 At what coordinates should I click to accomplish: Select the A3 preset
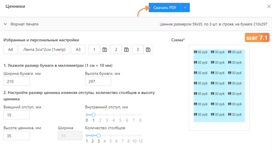[x=78, y=49]
